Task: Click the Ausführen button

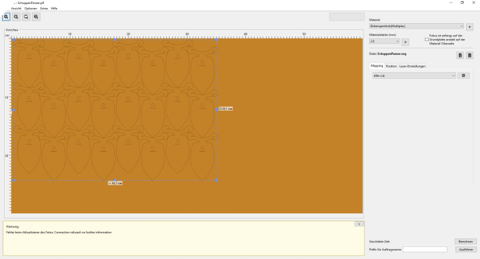Action: 465,250
